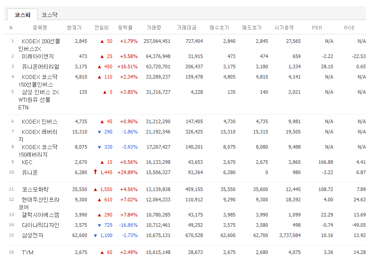Switch to the 코스피 tab
The height and width of the screenshot is (258, 370).
coord(22,15)
